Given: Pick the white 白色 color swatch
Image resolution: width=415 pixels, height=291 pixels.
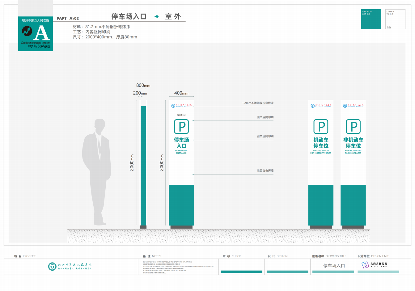Looking at the screenshot, I should [395, 19].
